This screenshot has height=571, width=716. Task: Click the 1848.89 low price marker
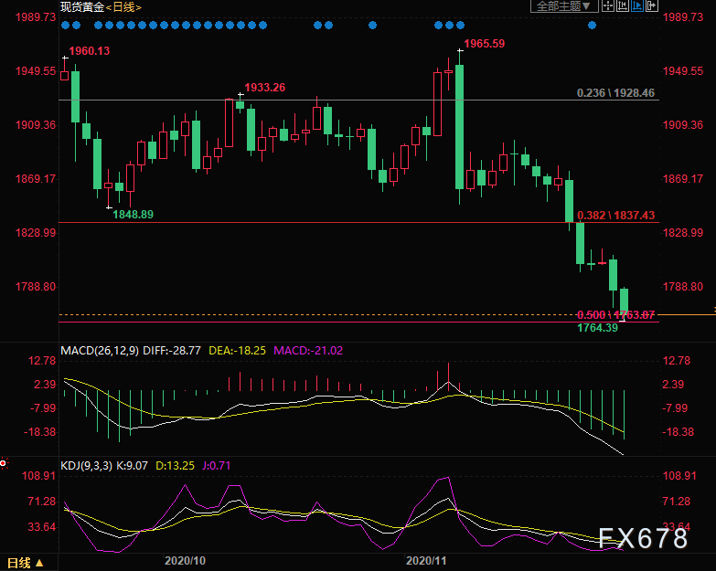(x=133, y=214)
